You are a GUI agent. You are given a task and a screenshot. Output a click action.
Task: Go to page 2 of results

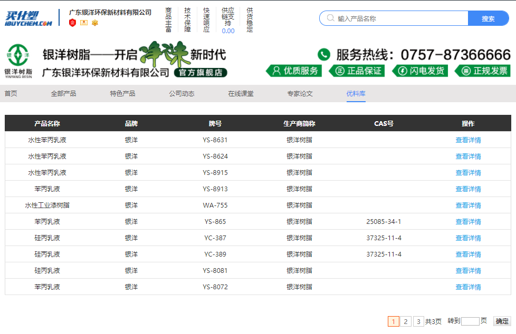(x=406, y=321)
